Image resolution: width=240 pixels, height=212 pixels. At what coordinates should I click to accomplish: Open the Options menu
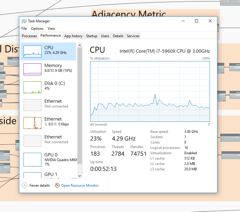coord(37,29)
